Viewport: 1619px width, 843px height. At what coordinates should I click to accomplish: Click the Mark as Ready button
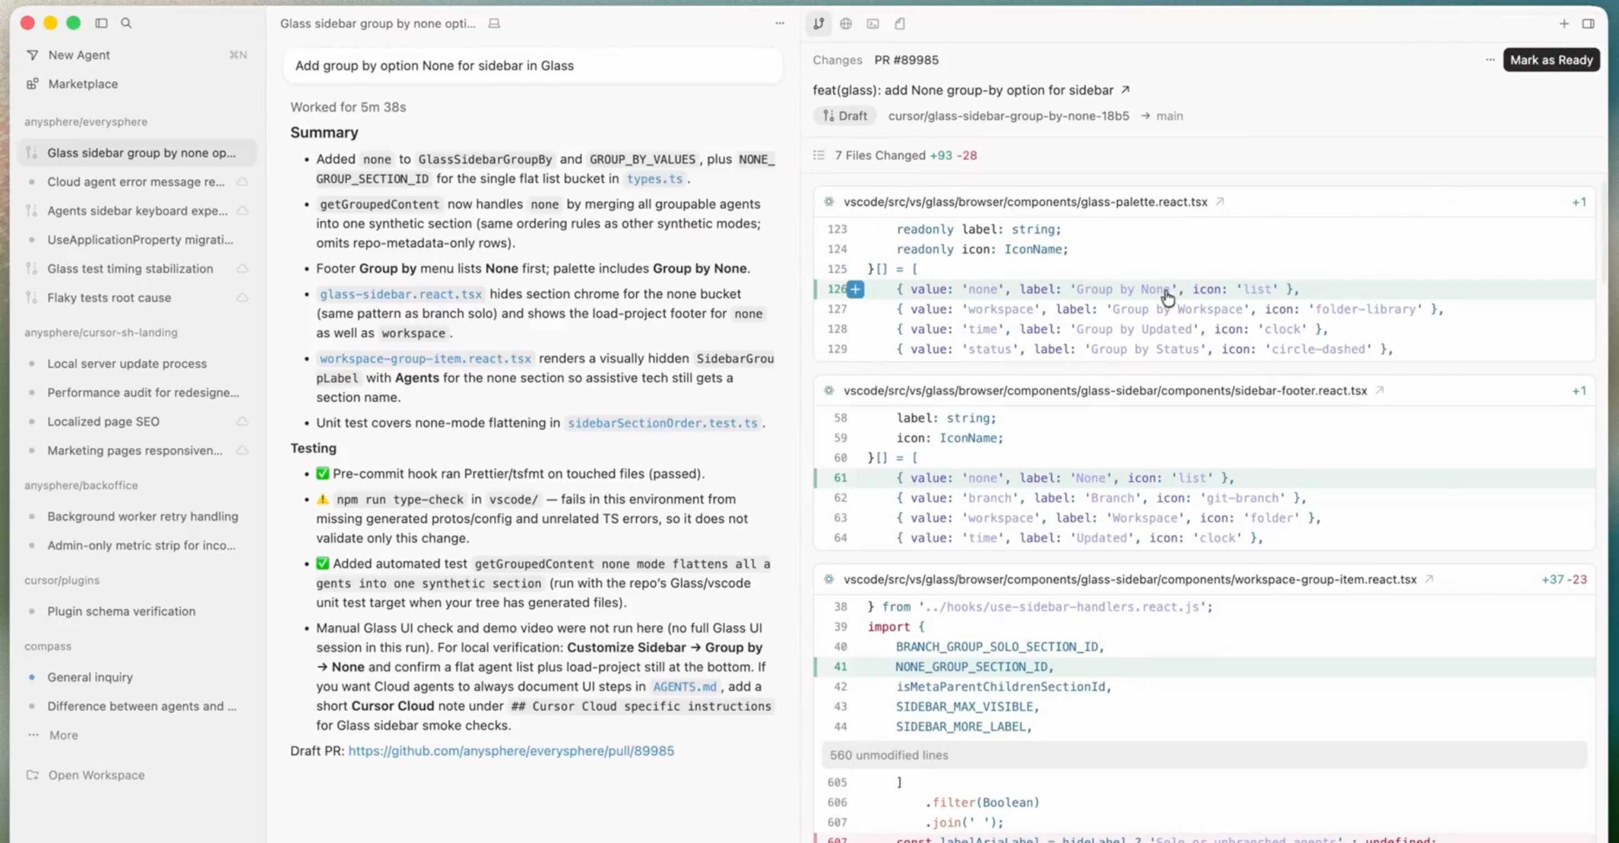point(1551,60)
